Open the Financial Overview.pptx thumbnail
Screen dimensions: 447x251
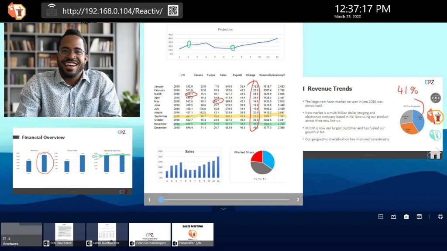[149, 233]
